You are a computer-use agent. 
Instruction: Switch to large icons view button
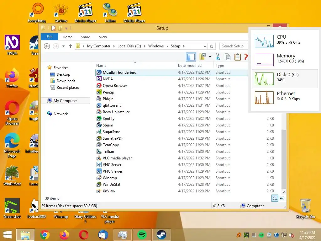pos(282,198)
